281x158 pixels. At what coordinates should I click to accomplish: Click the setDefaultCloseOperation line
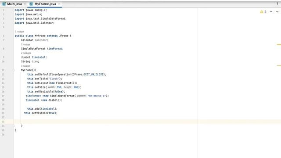(67, 74)
